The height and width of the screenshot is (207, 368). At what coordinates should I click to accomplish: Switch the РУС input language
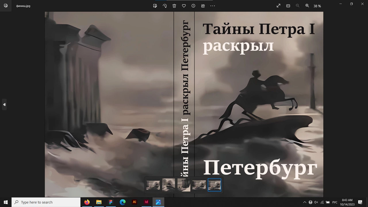tap(335, 202)
